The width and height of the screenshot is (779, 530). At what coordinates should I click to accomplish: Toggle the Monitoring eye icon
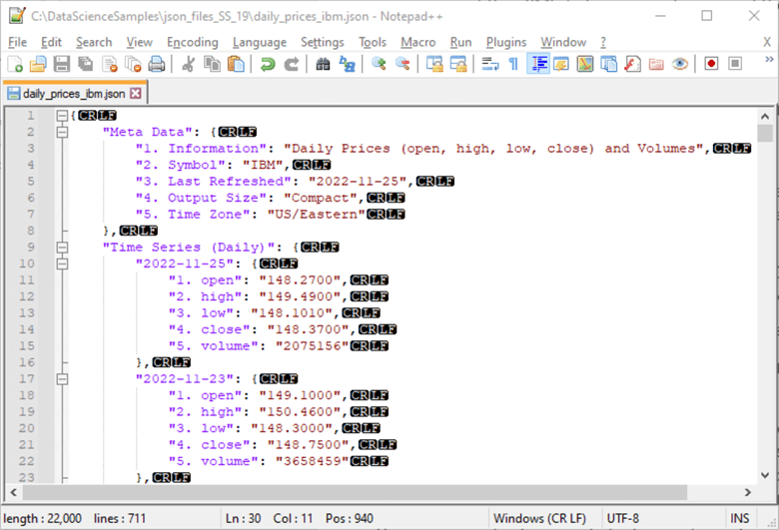[680, 64]
